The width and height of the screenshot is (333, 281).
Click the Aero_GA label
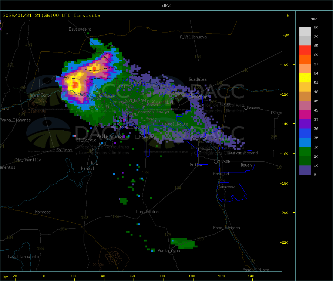tap(221, 174)
